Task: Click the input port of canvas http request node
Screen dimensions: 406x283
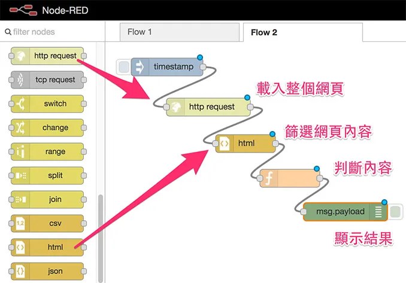Action: [166, 107]
